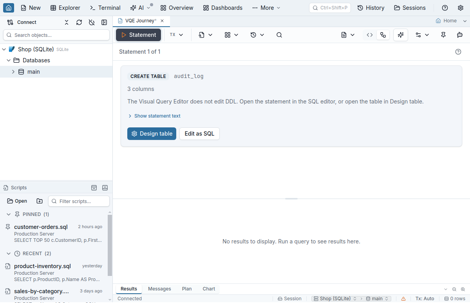Click the warning triangle status icon
This screenshot has width=470, height=303.
pyautogui.click(x=403, y=299)
